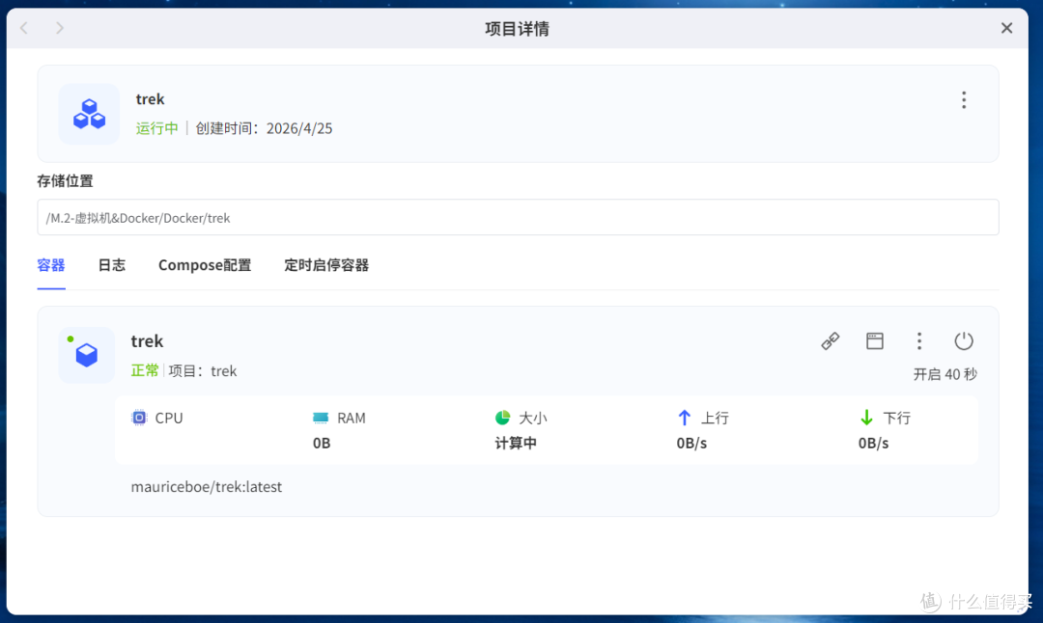Click the trek container name heading
1043x623 pixels.
[x=147, y=341]
